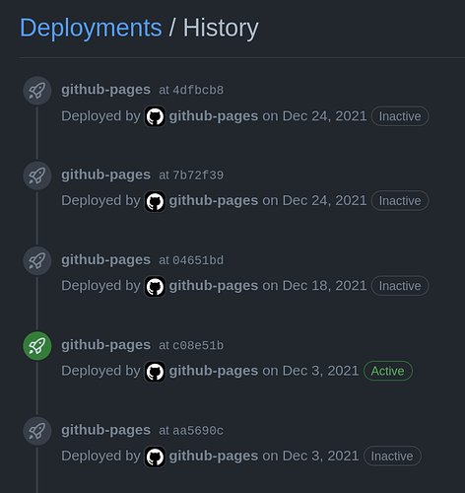Image resolution: width=465 pixels, height=493 pixels.
Task: Open github-pages environment title at 04651bd
Action: [106, 260]
